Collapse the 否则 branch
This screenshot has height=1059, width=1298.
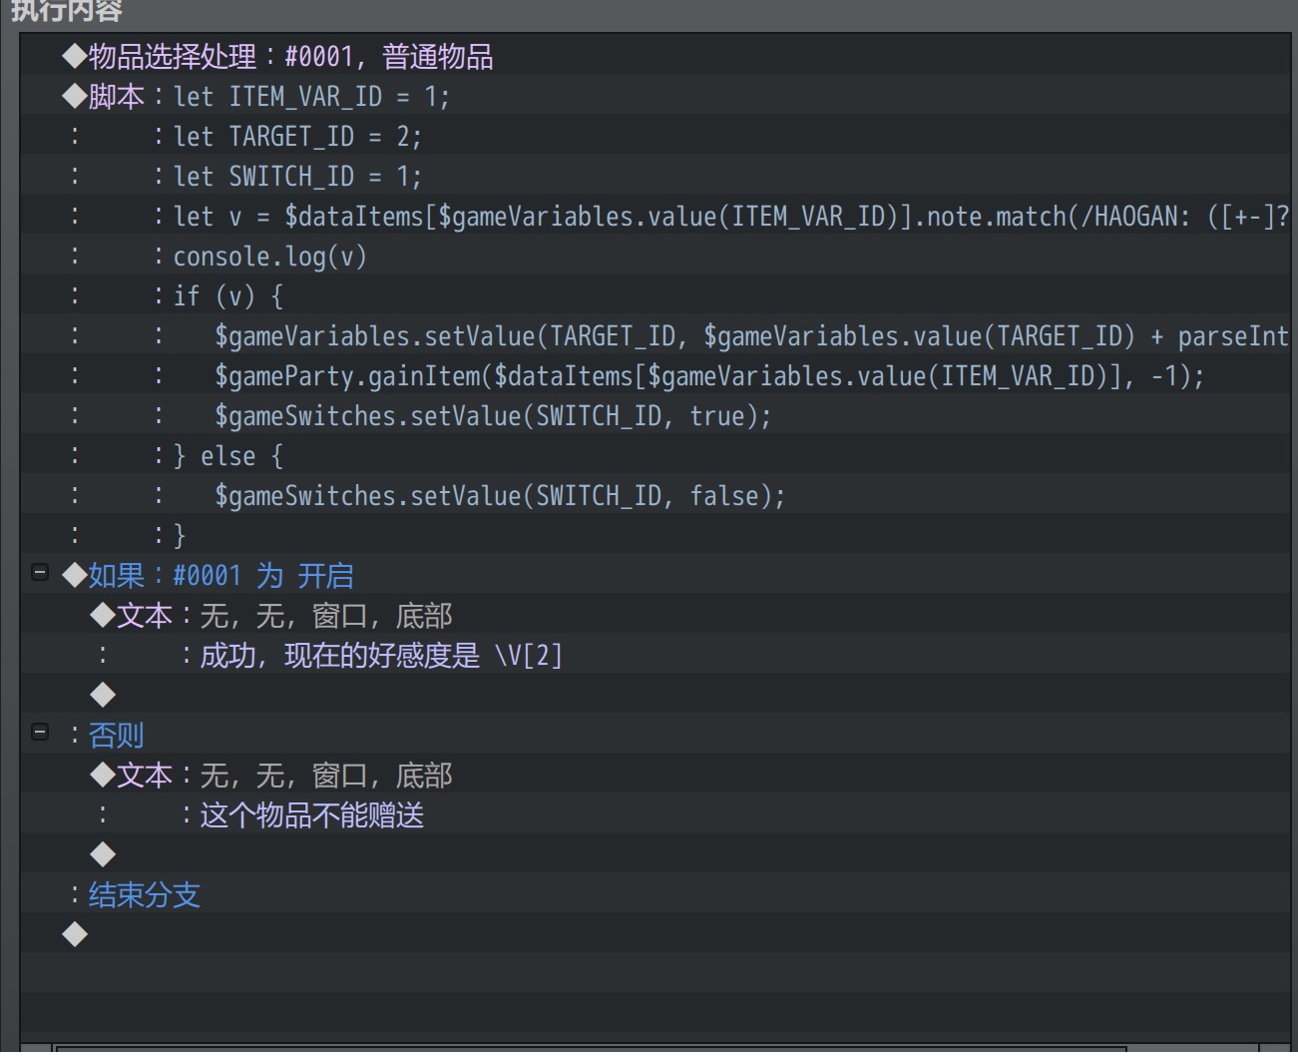coord(40,733)
